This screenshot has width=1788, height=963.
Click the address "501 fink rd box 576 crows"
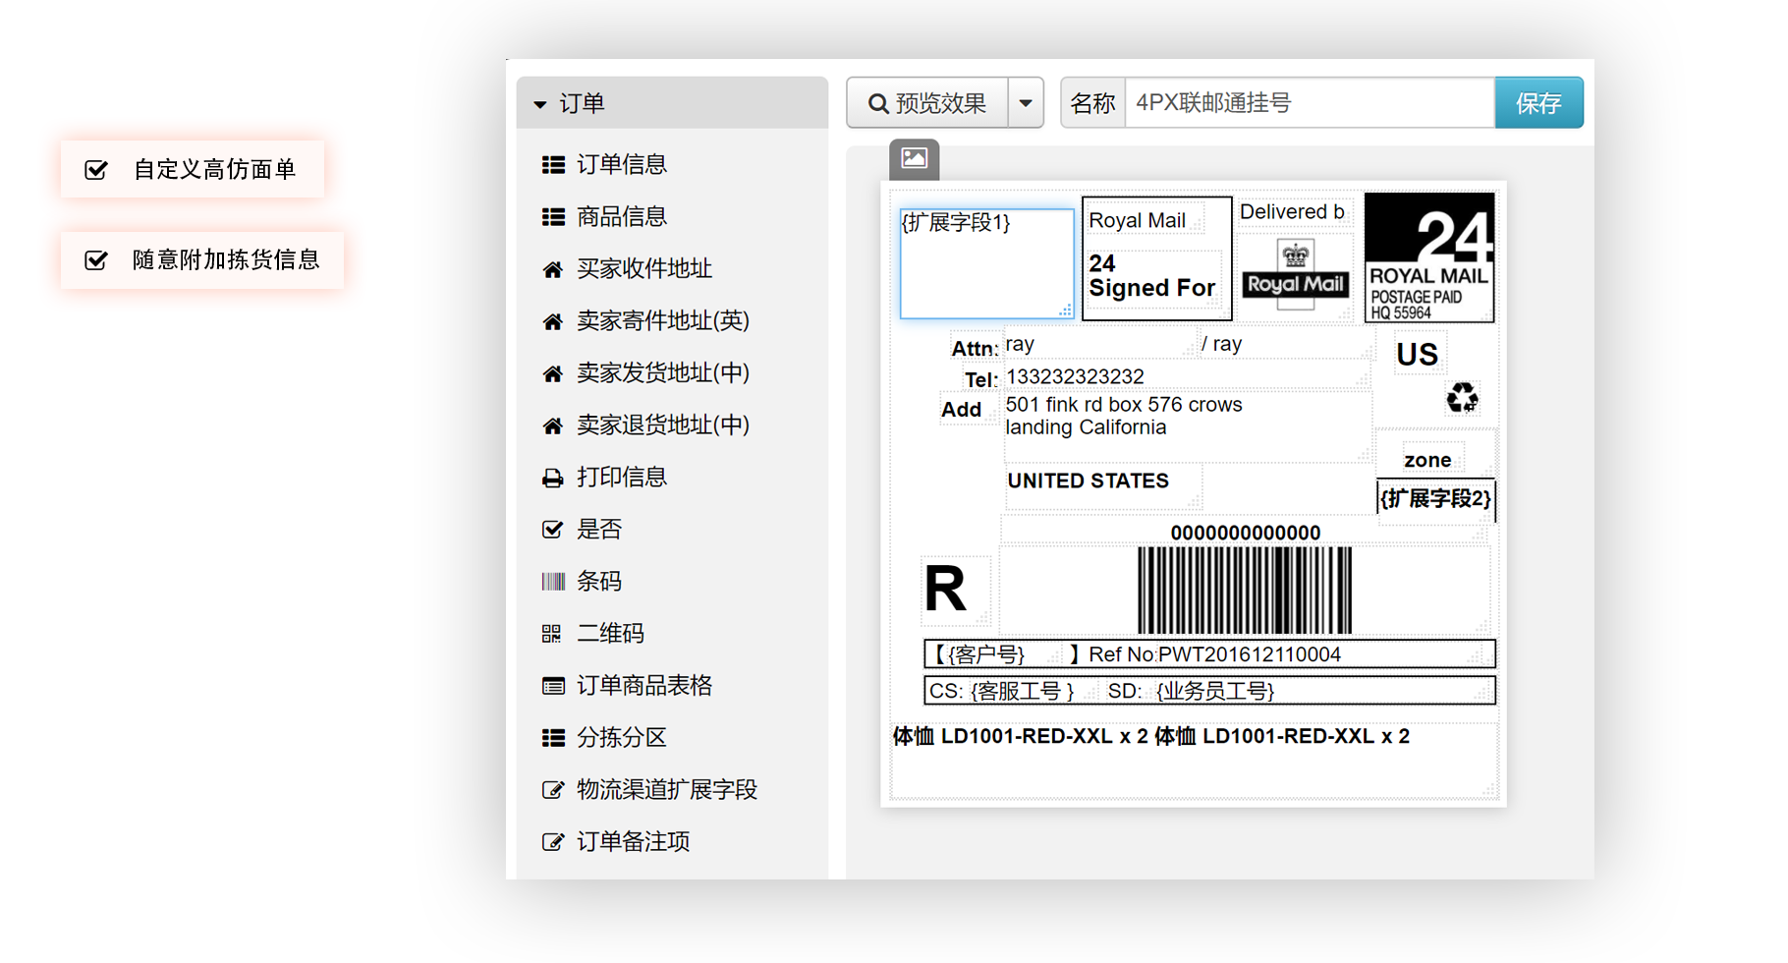(1124, 405)
